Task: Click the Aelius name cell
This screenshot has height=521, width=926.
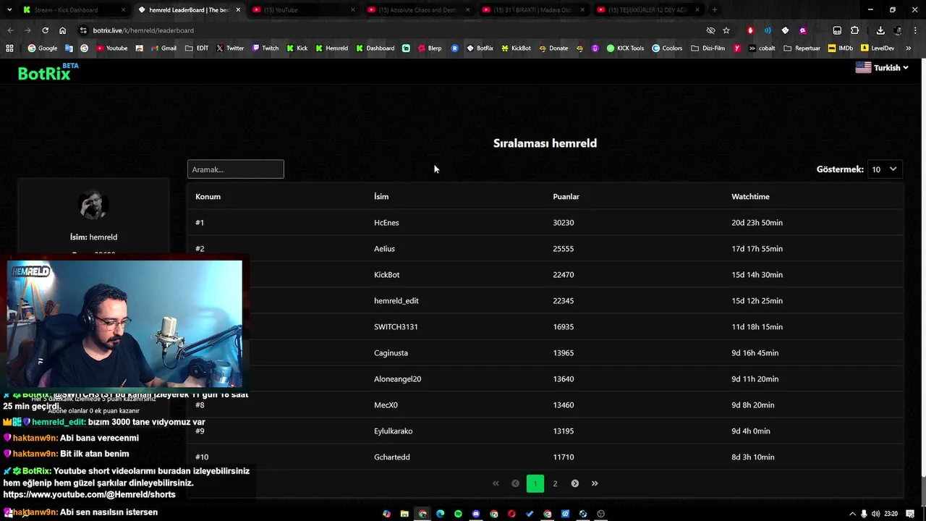Action: pos(384,249)
